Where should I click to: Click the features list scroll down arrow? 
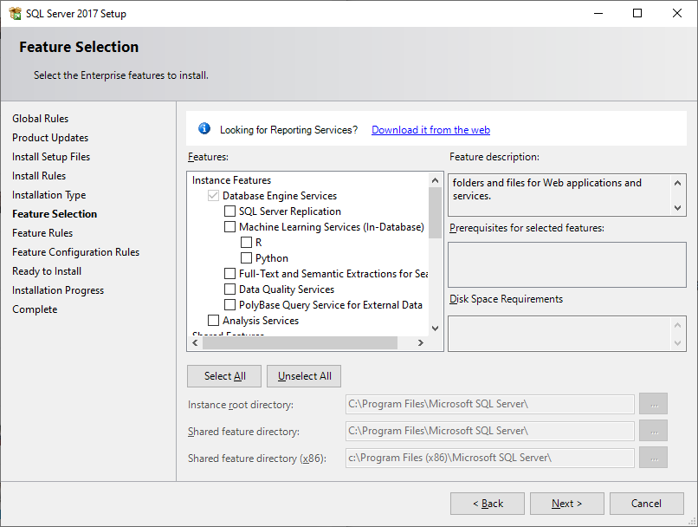point(436,329)
